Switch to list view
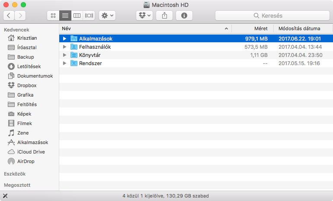Image resolution: width=333 pixels, height=201 pixels. coord(65,16)
